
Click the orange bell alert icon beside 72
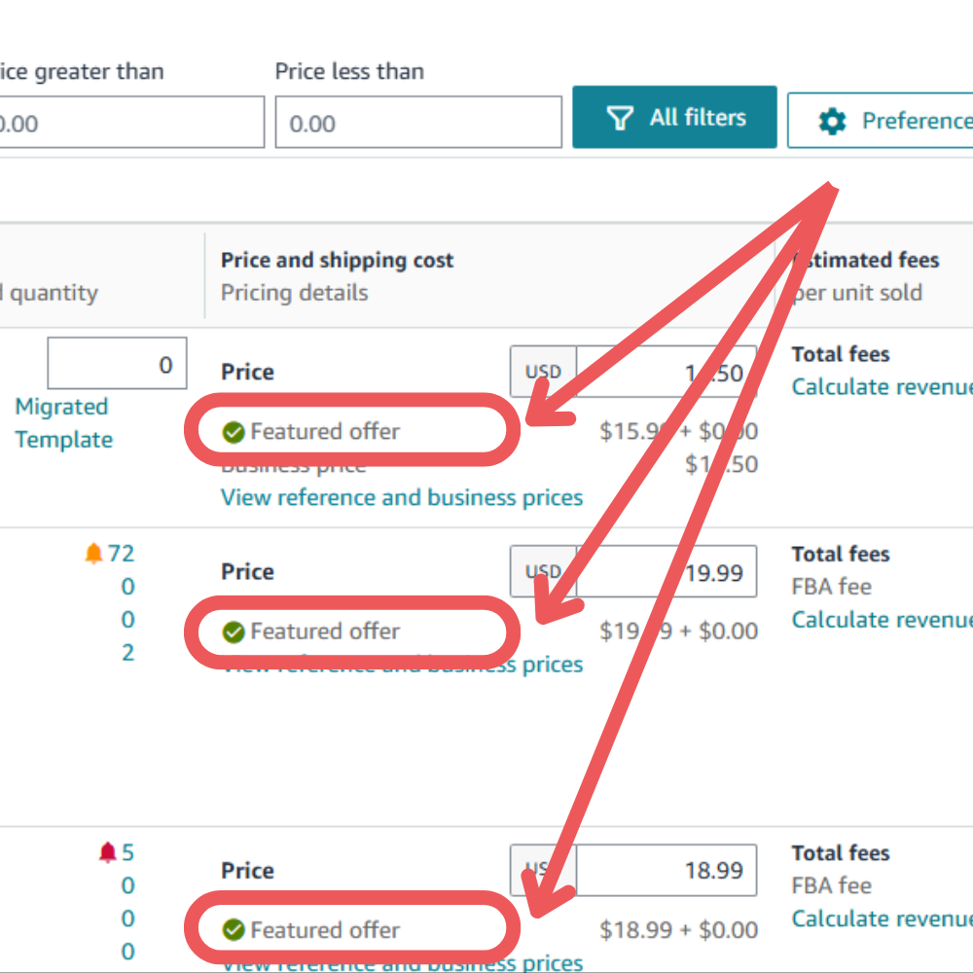click(x=93, y=554)
